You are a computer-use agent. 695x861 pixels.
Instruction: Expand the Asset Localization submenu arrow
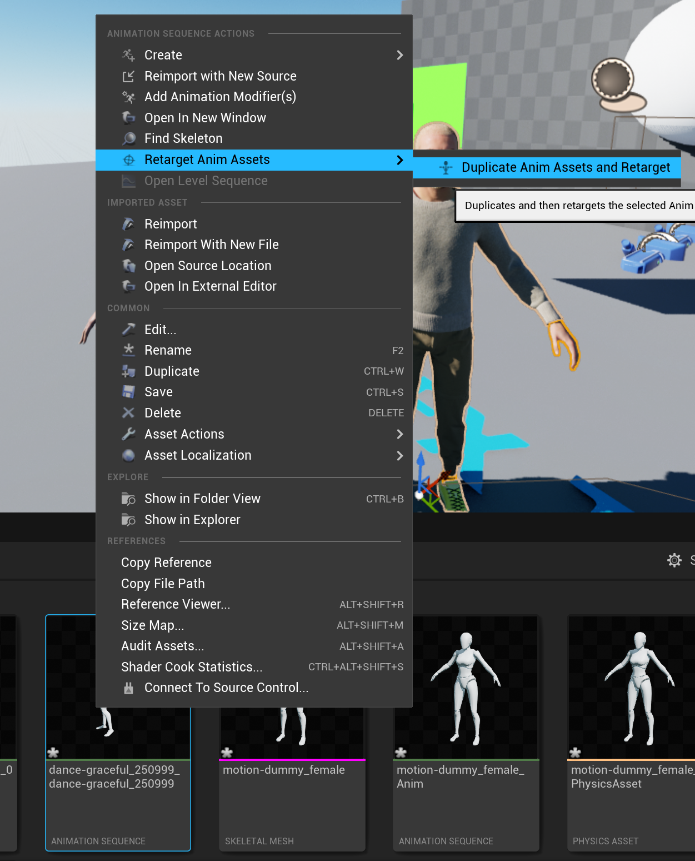399,456
